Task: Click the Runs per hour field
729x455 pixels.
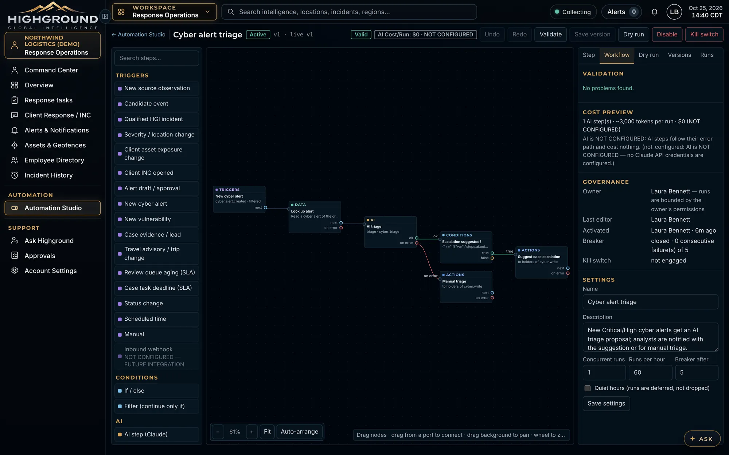Action: 650,372
